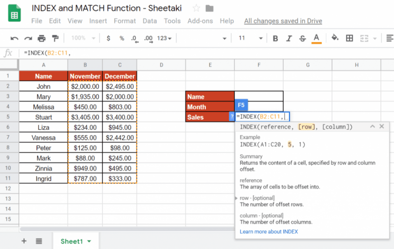The width and height of the screenshot is (394, 249).
Task: Open horizontal align options
Action: coord(390,38)
